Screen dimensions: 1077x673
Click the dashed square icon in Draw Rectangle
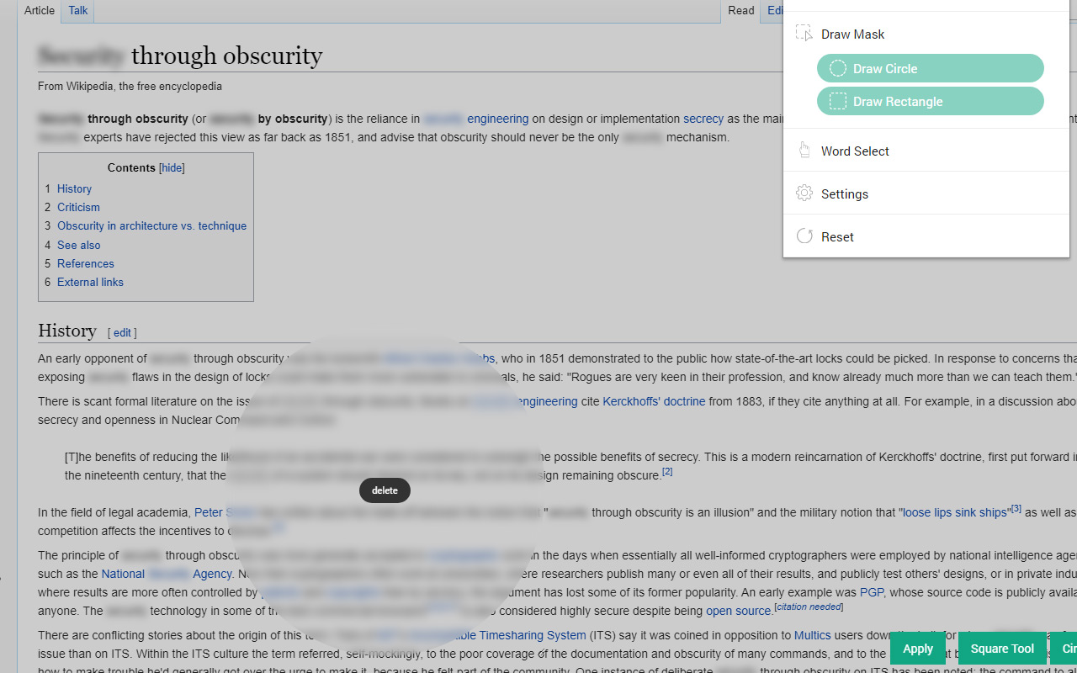pos(838,101)
